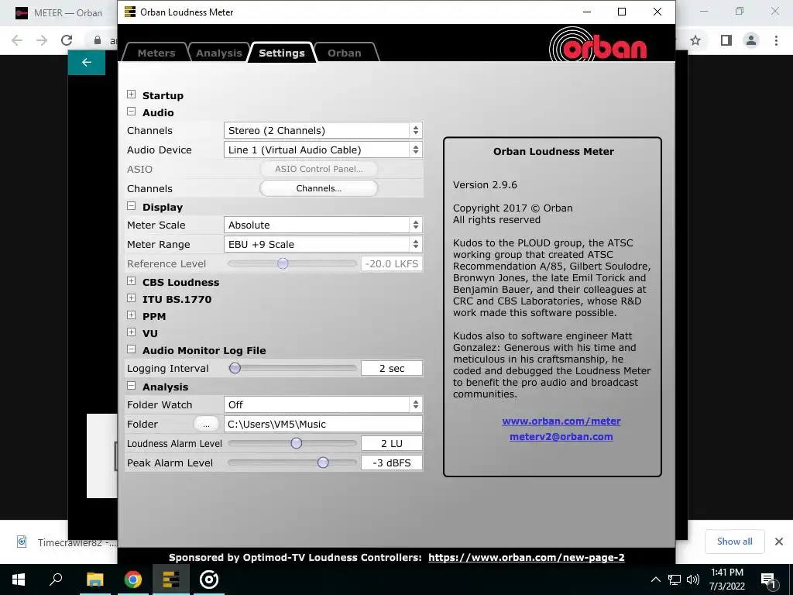Click the teal back arrow in browser page
Viewport: 793px width, 595px height.
point(87,62)
